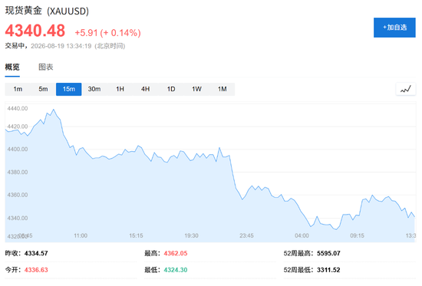The image size is (422, 286).
Task: Click the 52周最高 value 5595.07
Action: [x=328, y=253]
